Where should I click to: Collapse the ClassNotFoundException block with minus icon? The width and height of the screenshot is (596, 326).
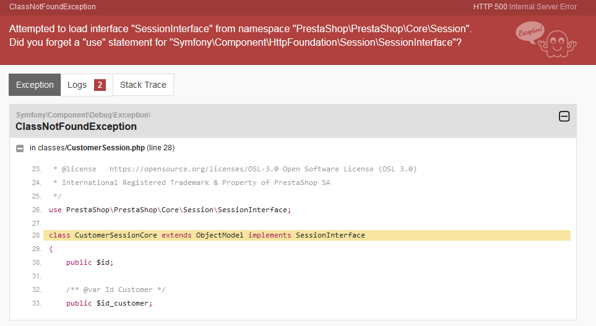[564, 116]
